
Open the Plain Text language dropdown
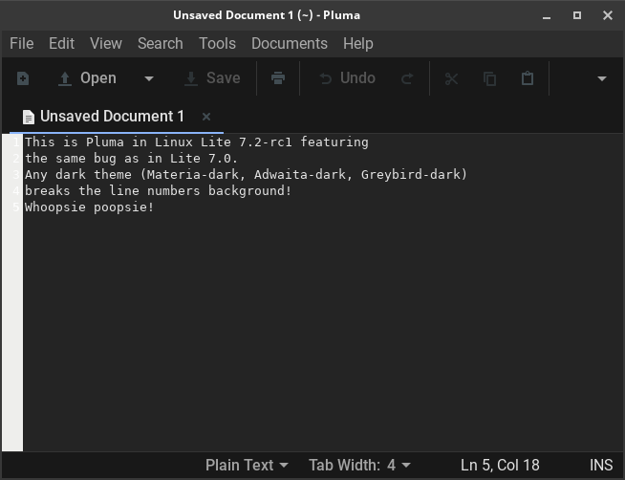coord(247,466)
